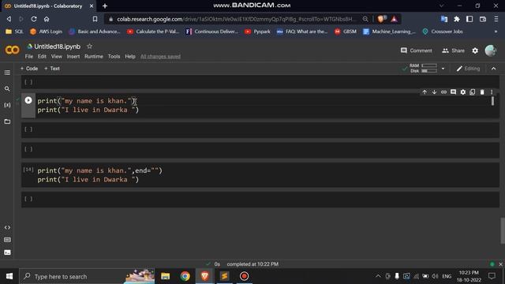Mirror cell in tab icon
The image size is (505, 284).
point(472,92)
